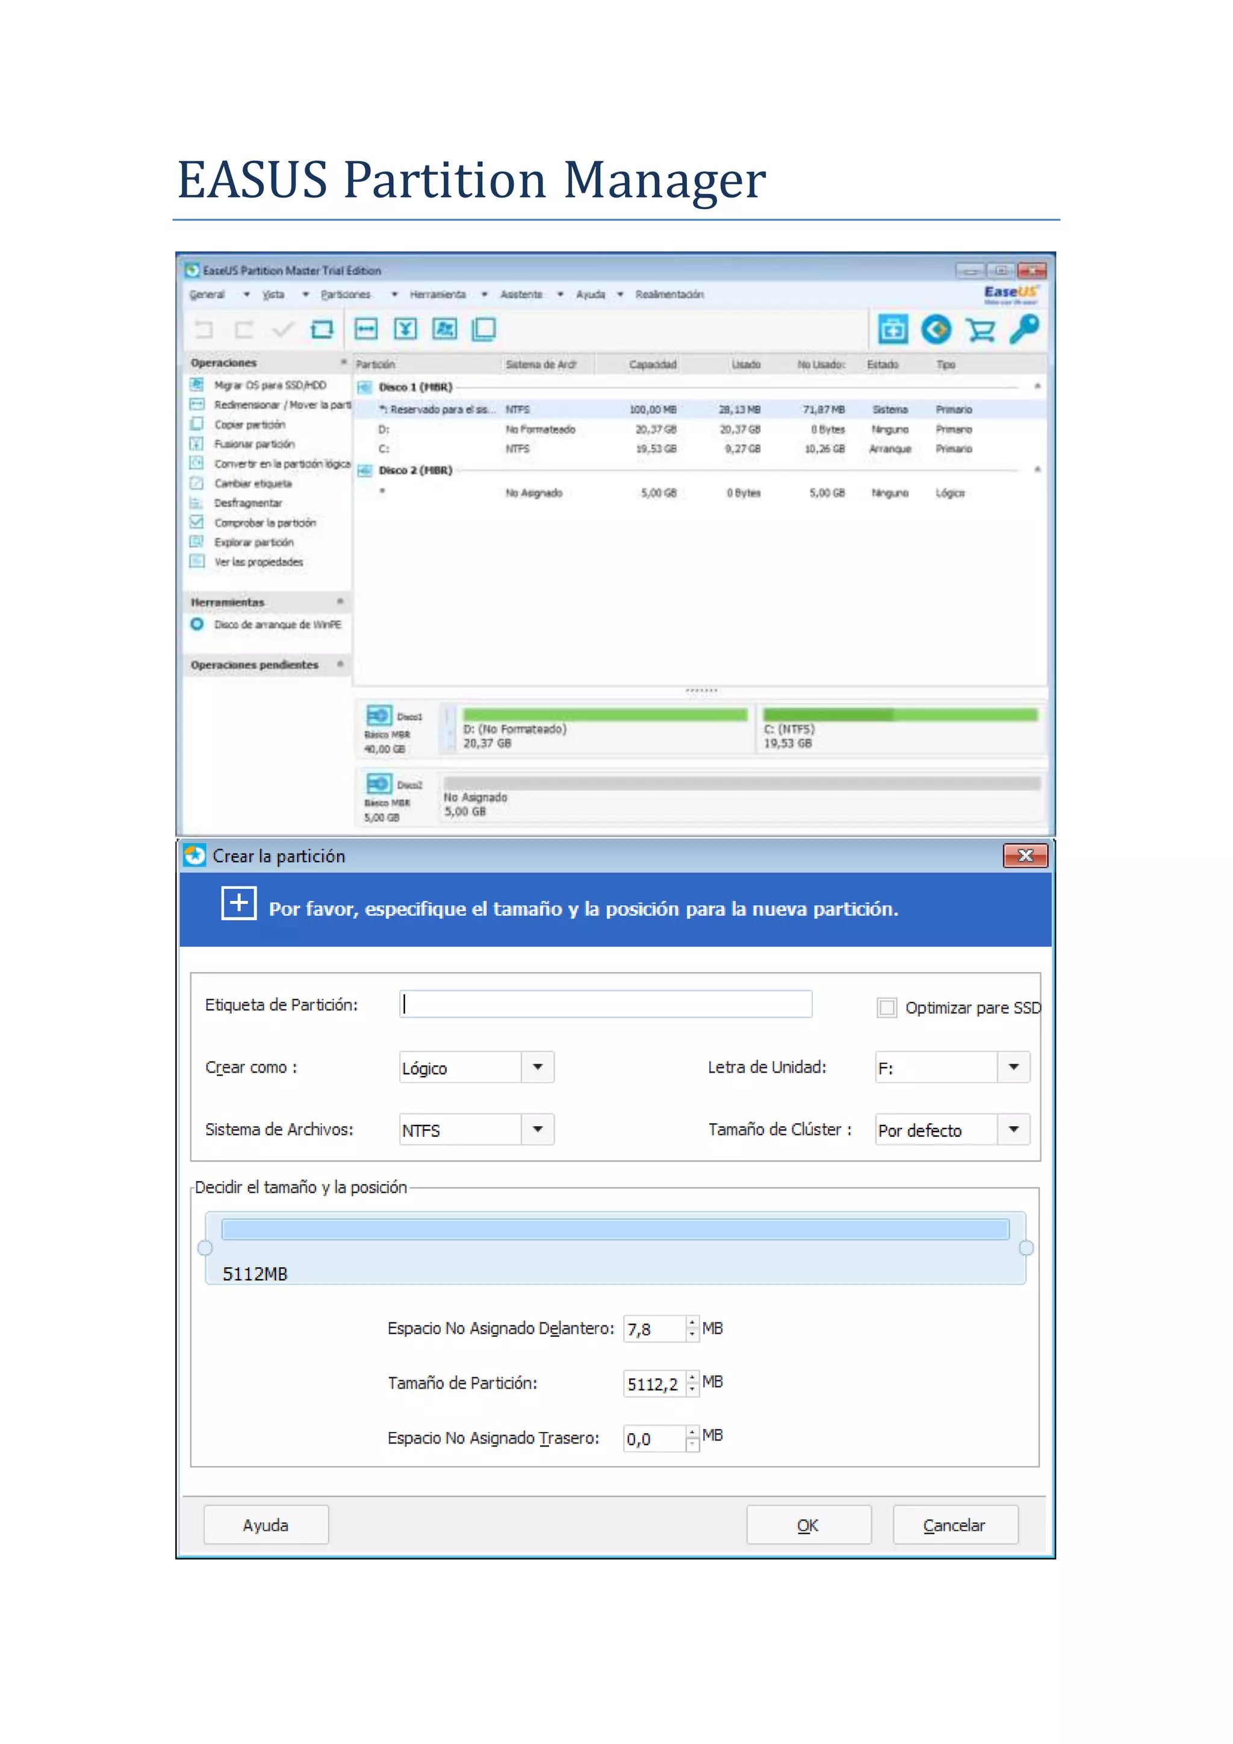Increase Tamaño de Partición with spinner up arrow
This screenshot has width=1233, height=1744.
(x=692, y=1377)
